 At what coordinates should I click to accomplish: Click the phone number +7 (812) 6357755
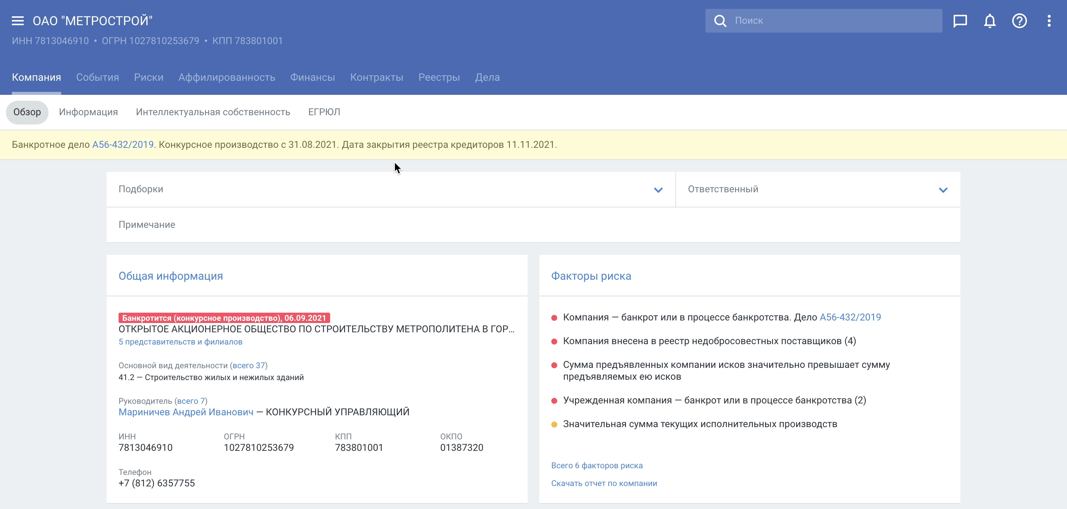[157, 483]
